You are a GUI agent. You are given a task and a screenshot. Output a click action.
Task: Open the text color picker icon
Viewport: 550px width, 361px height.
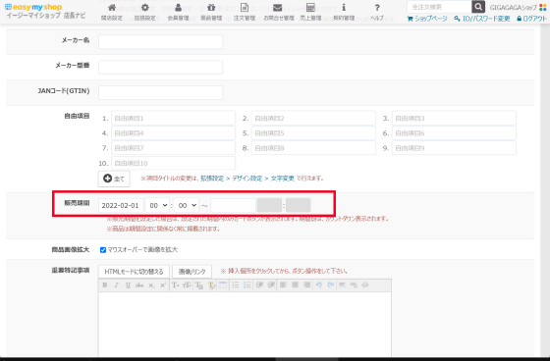tap(199, 285)
